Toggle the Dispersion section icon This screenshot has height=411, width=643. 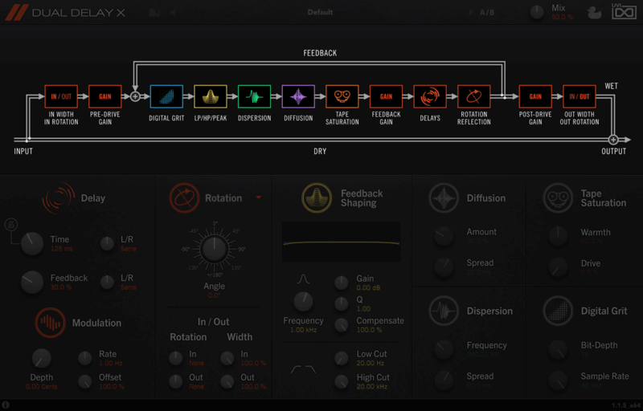point(444,311)
